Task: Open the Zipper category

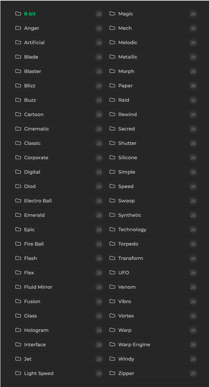Action: tap(126, 373)
